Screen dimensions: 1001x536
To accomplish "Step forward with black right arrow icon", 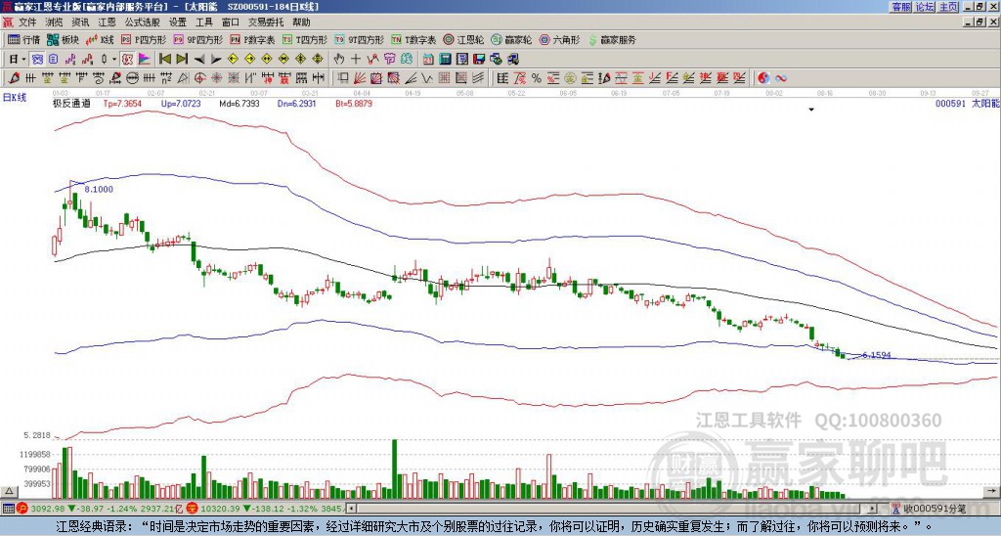I will pyautogui.click(x=216, y=60).
